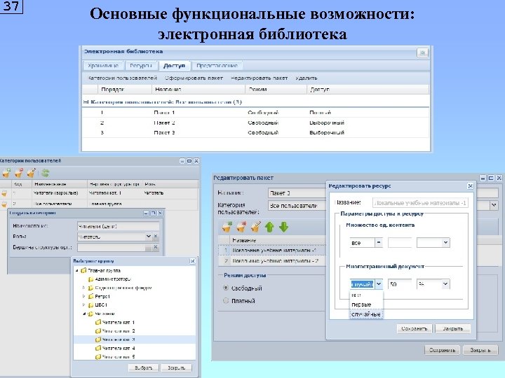Click the add category icon in Категории пользователей toolbar
Image resolution: width=505 pixels, height=378 pixels.
6,174
